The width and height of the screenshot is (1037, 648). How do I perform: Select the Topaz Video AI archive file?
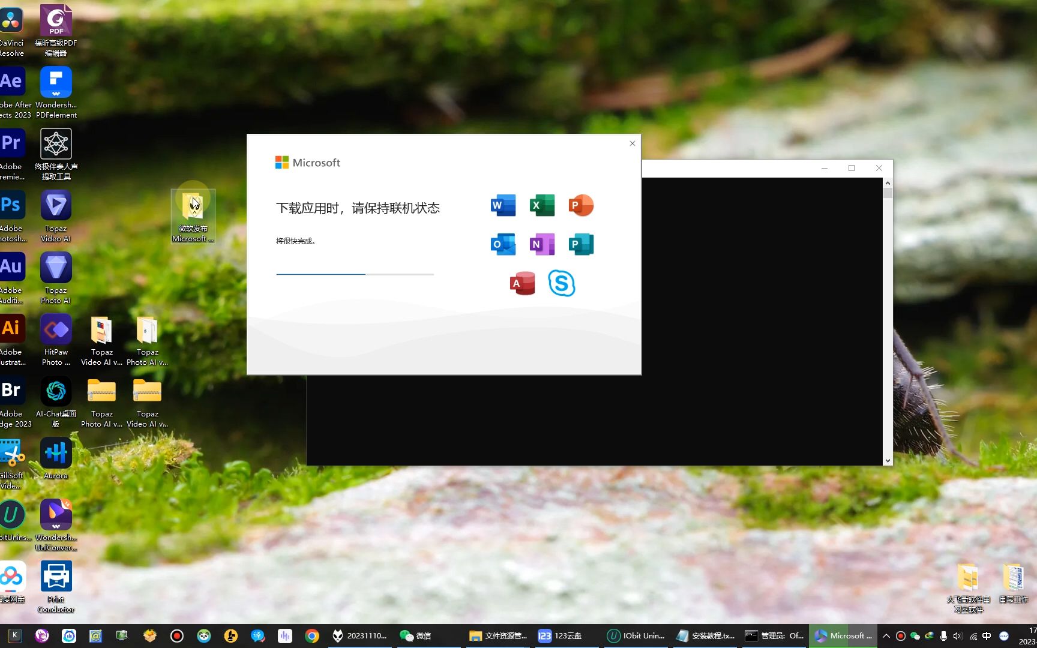(101, 340)
